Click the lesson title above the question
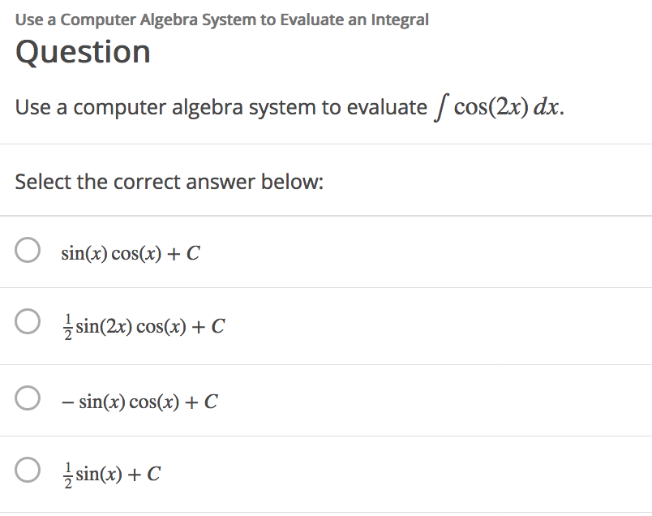This screenshot has height=516, width=652. point(221,19)
